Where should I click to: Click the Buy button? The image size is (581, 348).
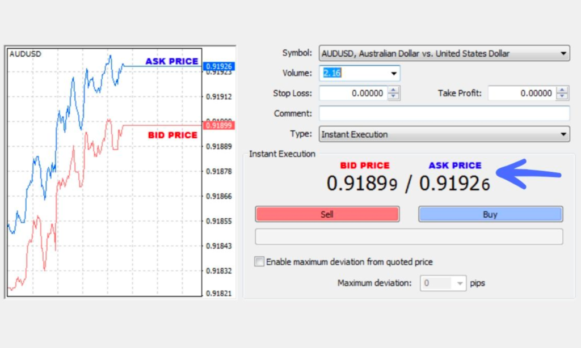coord(490,214)
